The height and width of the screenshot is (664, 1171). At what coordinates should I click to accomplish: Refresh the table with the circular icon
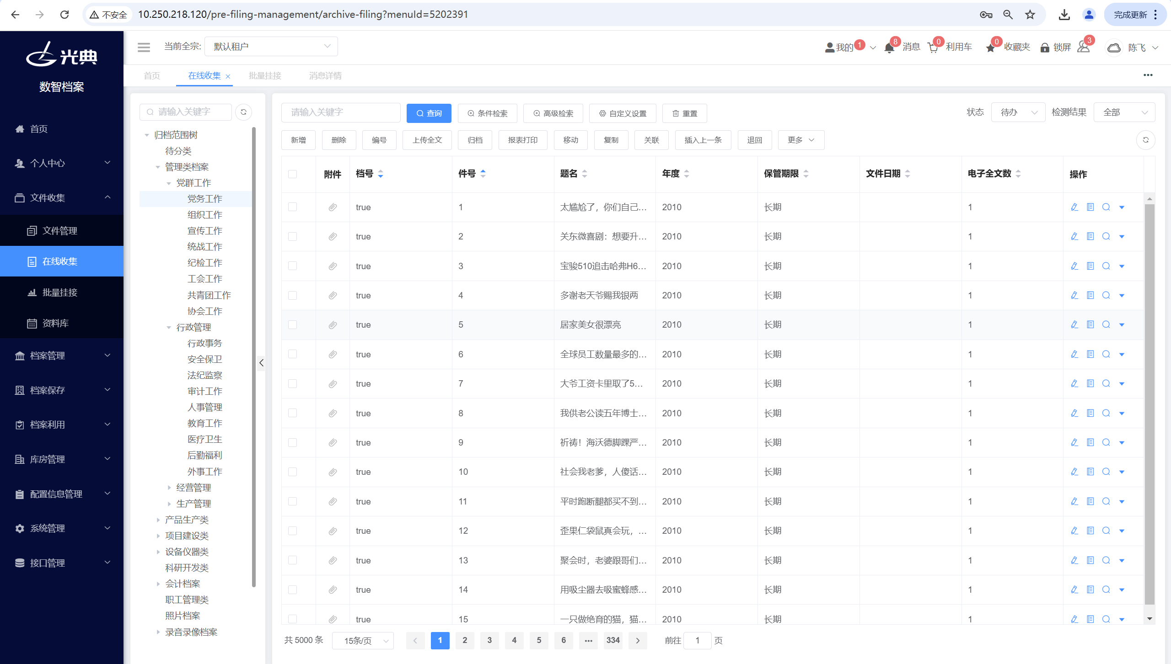[1145, 140]
